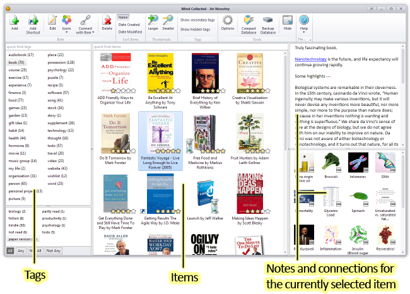Select Getting Results the Agile Way
The image size is (410, 294).
tap(160, 194)
